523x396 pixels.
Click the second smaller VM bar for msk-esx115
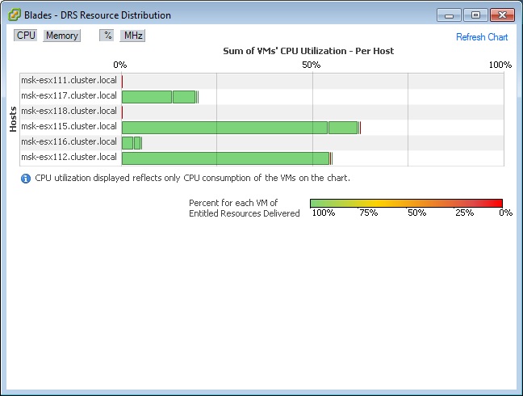(x=343, y=128)
